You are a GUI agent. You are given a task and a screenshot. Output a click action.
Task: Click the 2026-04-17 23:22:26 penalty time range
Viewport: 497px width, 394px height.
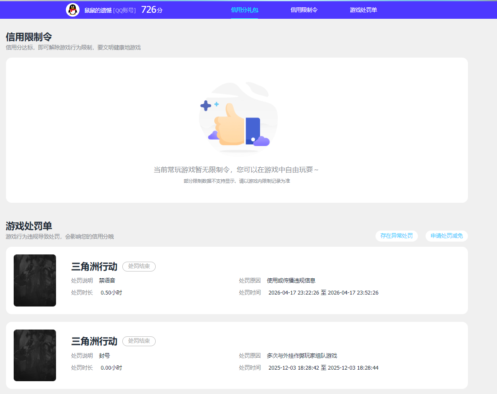coord(323,293)
